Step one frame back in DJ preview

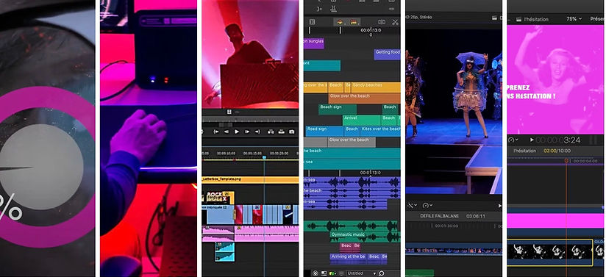pos(227,132)
